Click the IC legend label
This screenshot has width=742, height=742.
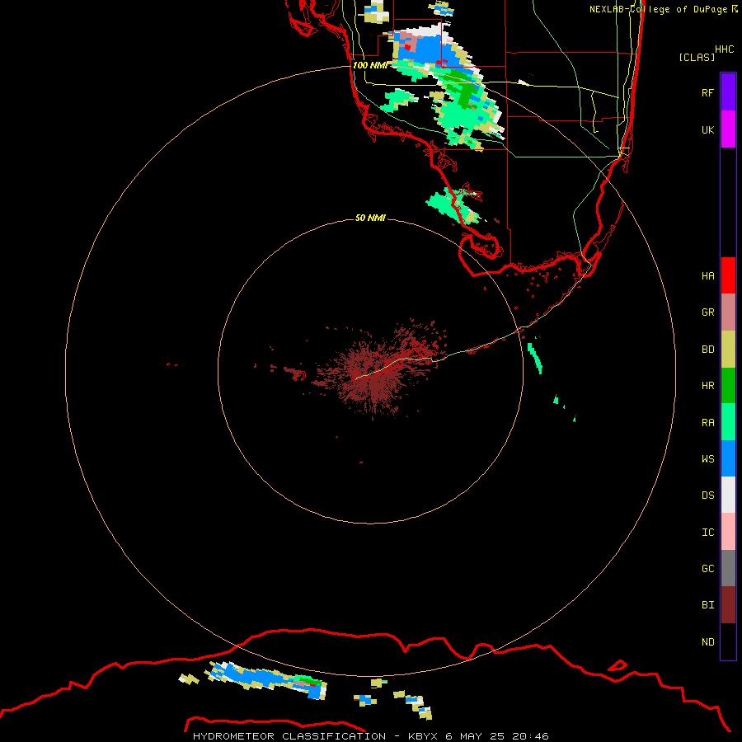707,533
